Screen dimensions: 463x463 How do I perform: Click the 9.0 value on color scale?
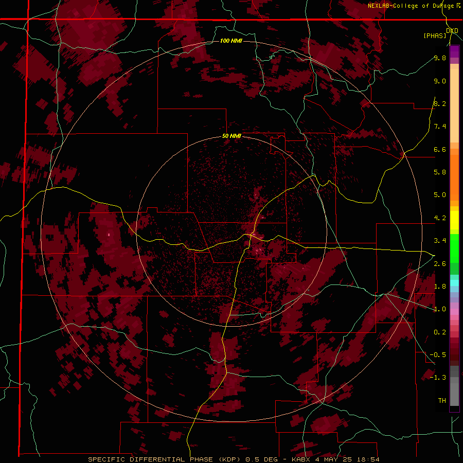(x=440, y=81)
